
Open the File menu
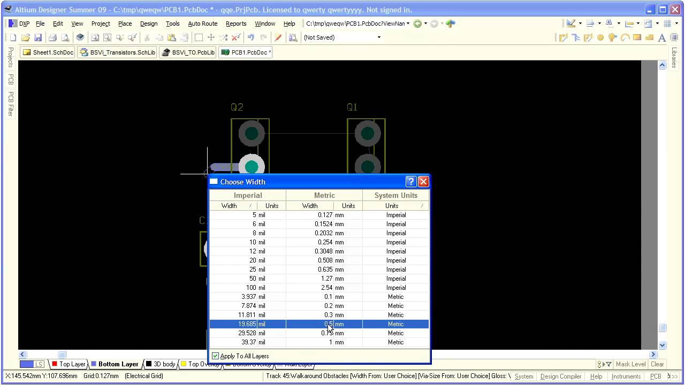tap(40, 24)
